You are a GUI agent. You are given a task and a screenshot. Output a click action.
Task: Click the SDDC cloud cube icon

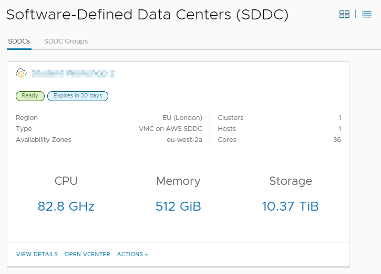(21, 73)
